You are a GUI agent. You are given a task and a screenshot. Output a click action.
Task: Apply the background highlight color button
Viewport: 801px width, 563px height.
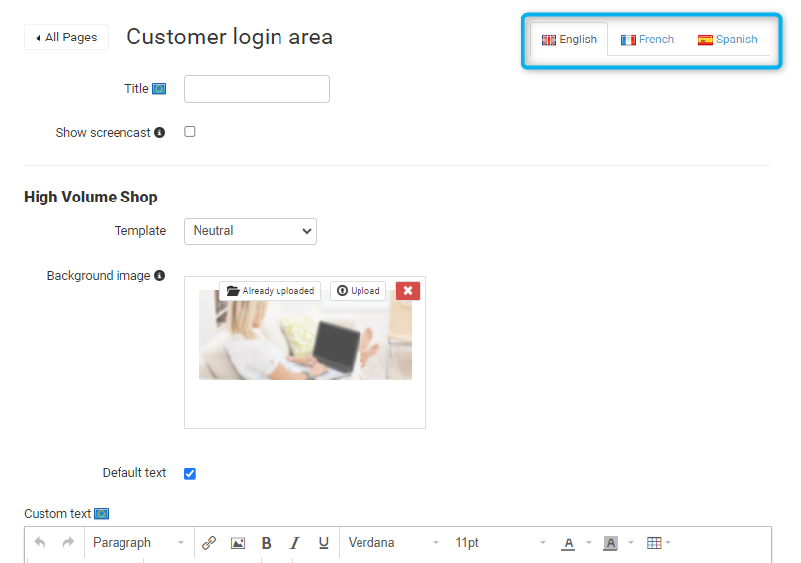point(611,543)
